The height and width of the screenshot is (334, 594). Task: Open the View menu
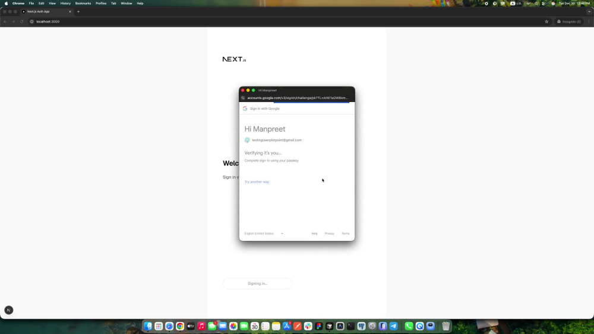[52, 4]
